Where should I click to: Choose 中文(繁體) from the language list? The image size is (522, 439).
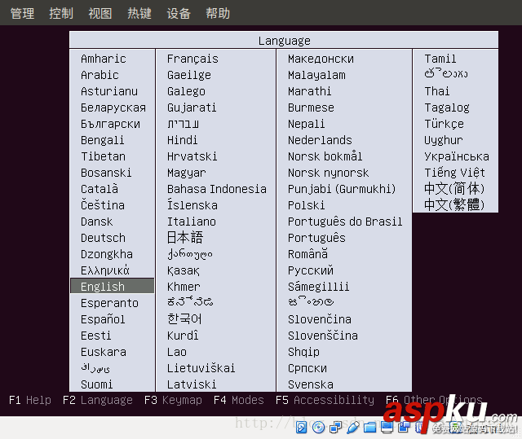(x=454, y=204)
